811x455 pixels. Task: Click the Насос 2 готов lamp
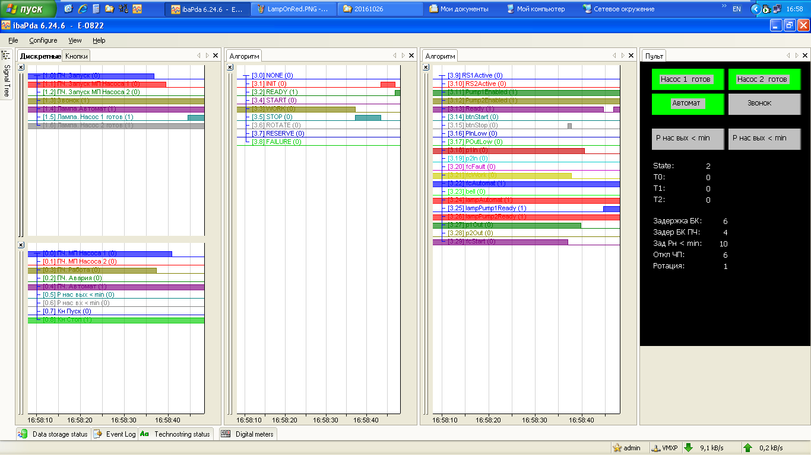[765, 79]
